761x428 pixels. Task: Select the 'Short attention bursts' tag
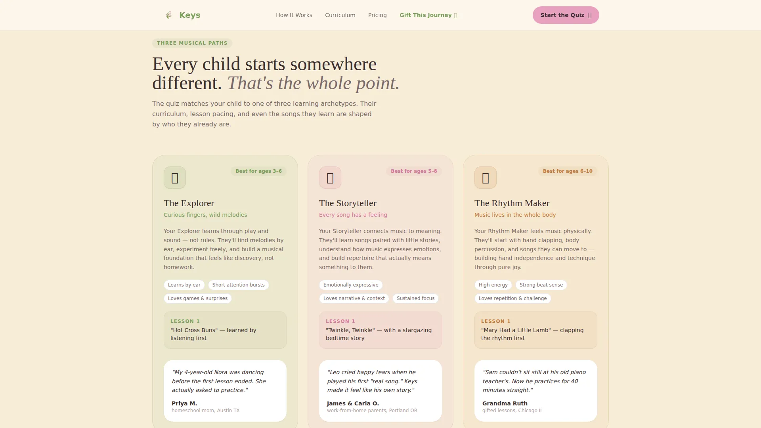click(x=239, y=285)
